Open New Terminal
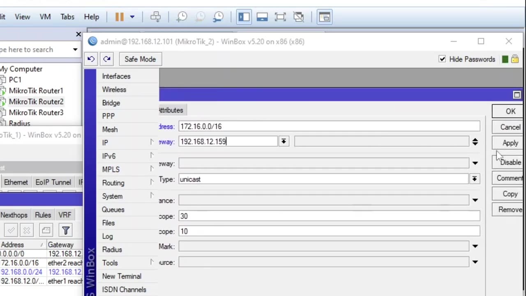 pos(122,276)
